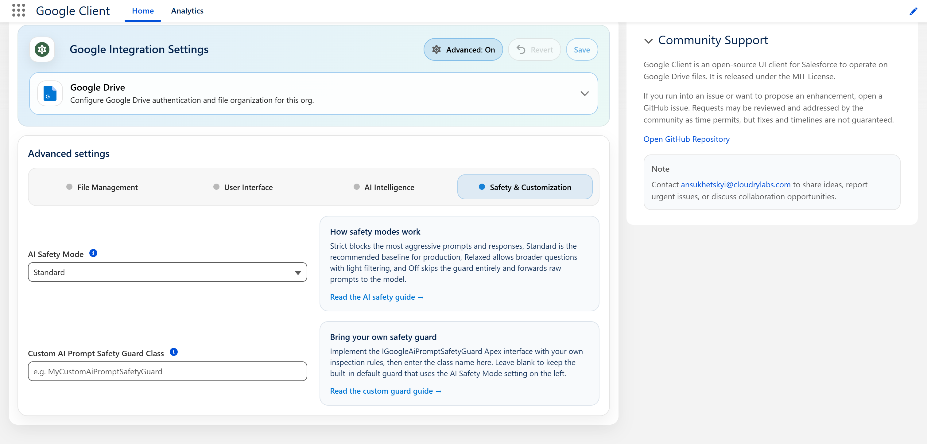Image resolution: width=927 pixels, height=444 pixels.
Task: Open GitHub Repository link
Action: (686, 139)
